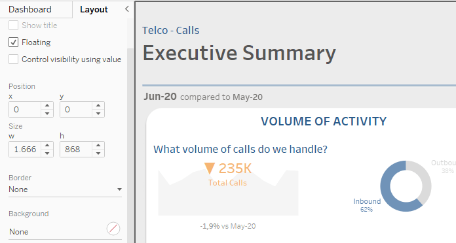Viewport: 456px width, 243px height.
Task: Open the Background color picker circle
Action: [113, 229]
